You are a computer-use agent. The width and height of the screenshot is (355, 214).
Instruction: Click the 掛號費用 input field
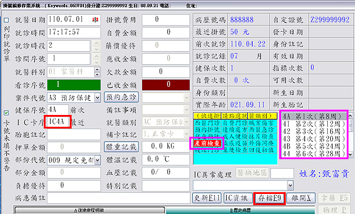coord(166,19)
